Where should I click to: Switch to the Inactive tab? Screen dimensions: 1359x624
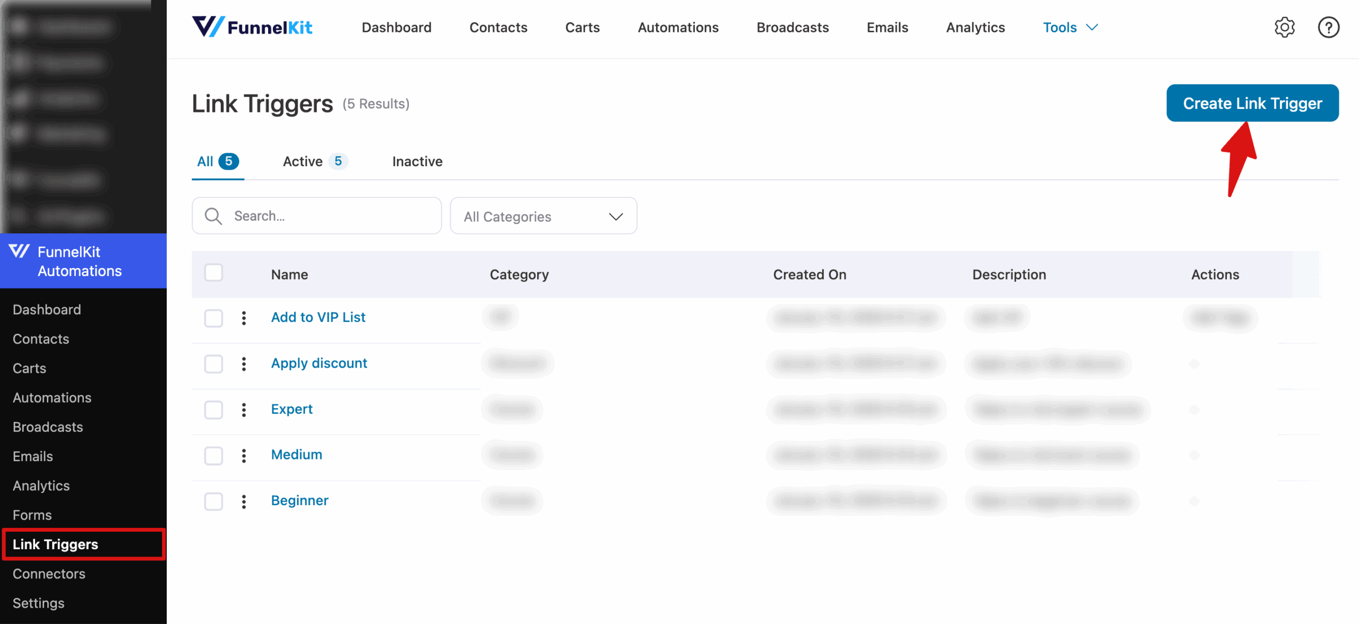coord(417,161)
